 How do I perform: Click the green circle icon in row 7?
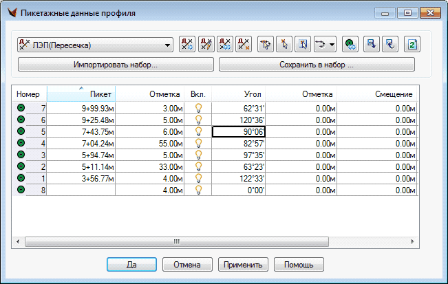21,109
